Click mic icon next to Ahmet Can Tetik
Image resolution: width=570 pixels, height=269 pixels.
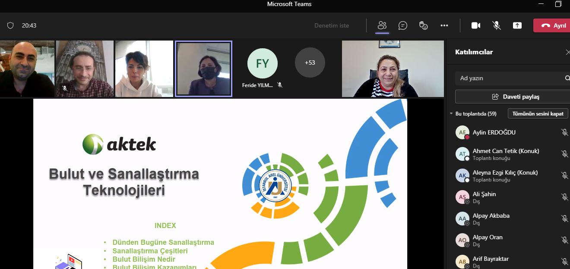tap(564, 154)
